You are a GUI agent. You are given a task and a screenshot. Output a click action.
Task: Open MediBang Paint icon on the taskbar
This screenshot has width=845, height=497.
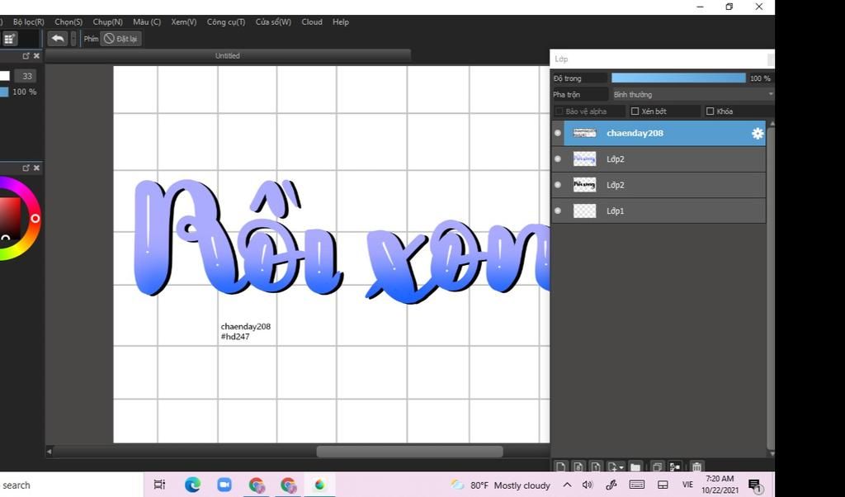click(319, 485)
